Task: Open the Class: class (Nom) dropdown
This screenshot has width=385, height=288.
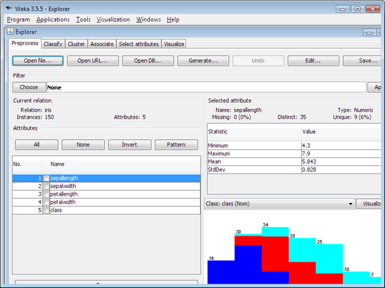Action: tap(279, 204)
